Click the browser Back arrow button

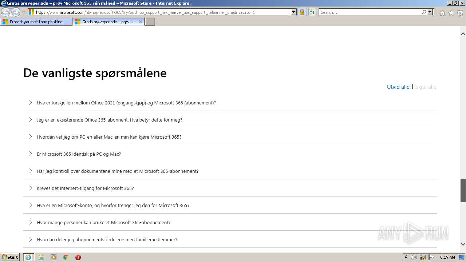coord(5,12)
